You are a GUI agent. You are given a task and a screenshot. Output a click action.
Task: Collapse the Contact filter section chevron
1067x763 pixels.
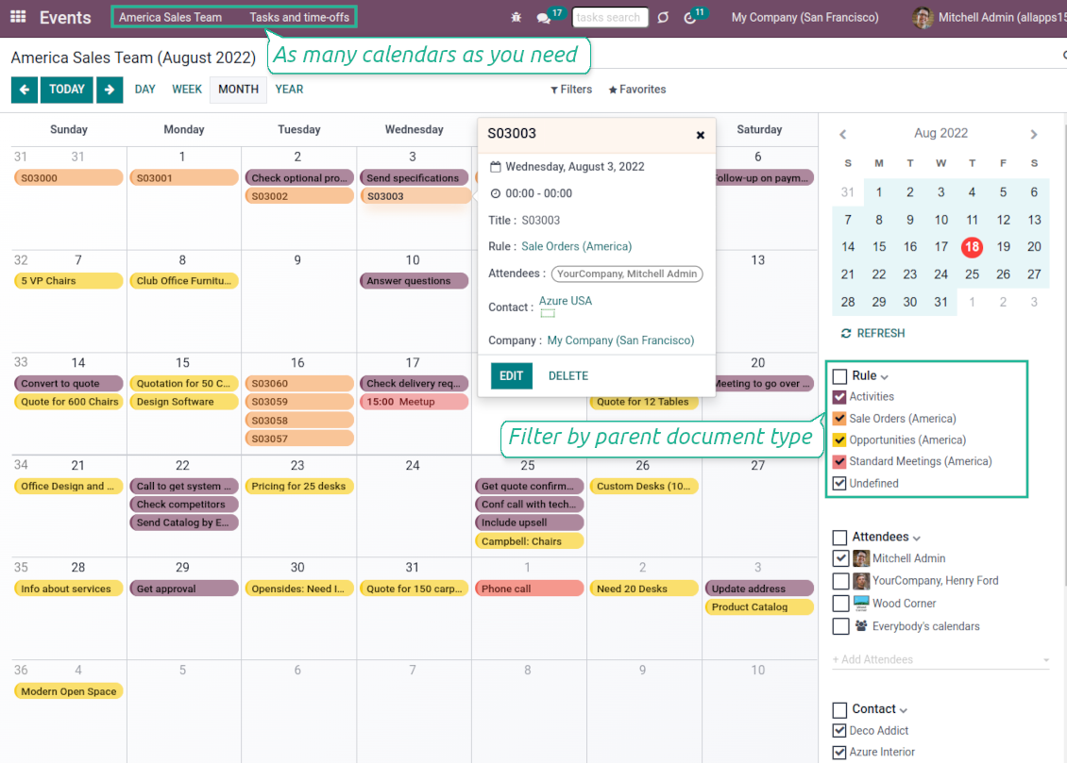tap(904, 711)
